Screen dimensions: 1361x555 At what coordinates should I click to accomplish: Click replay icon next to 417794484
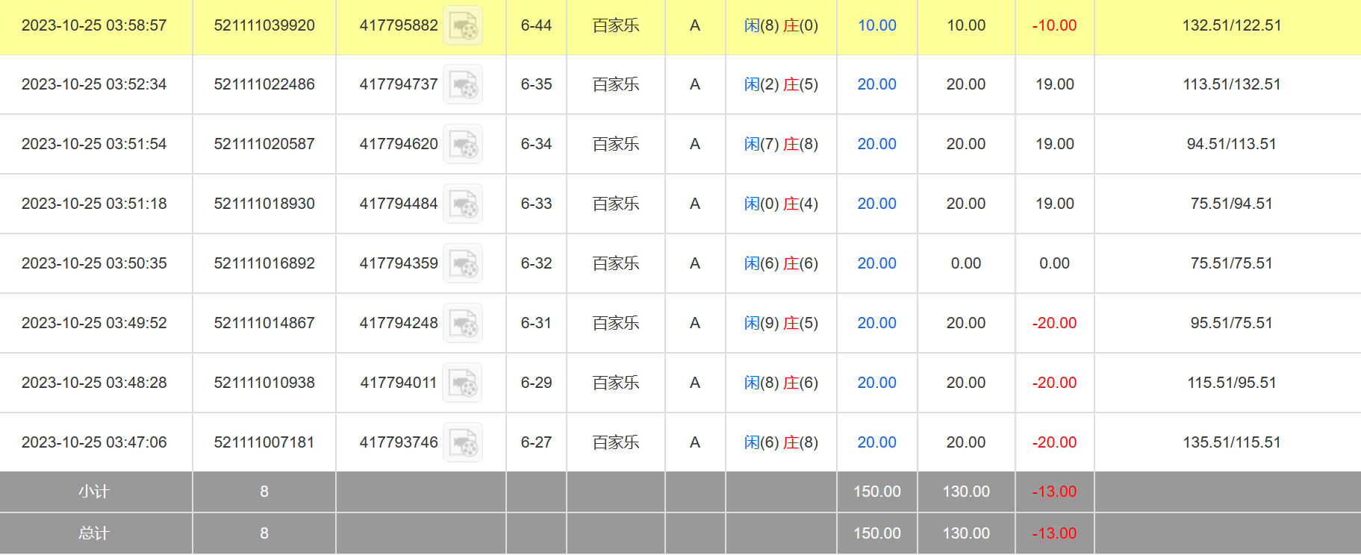tap(463, 204)
